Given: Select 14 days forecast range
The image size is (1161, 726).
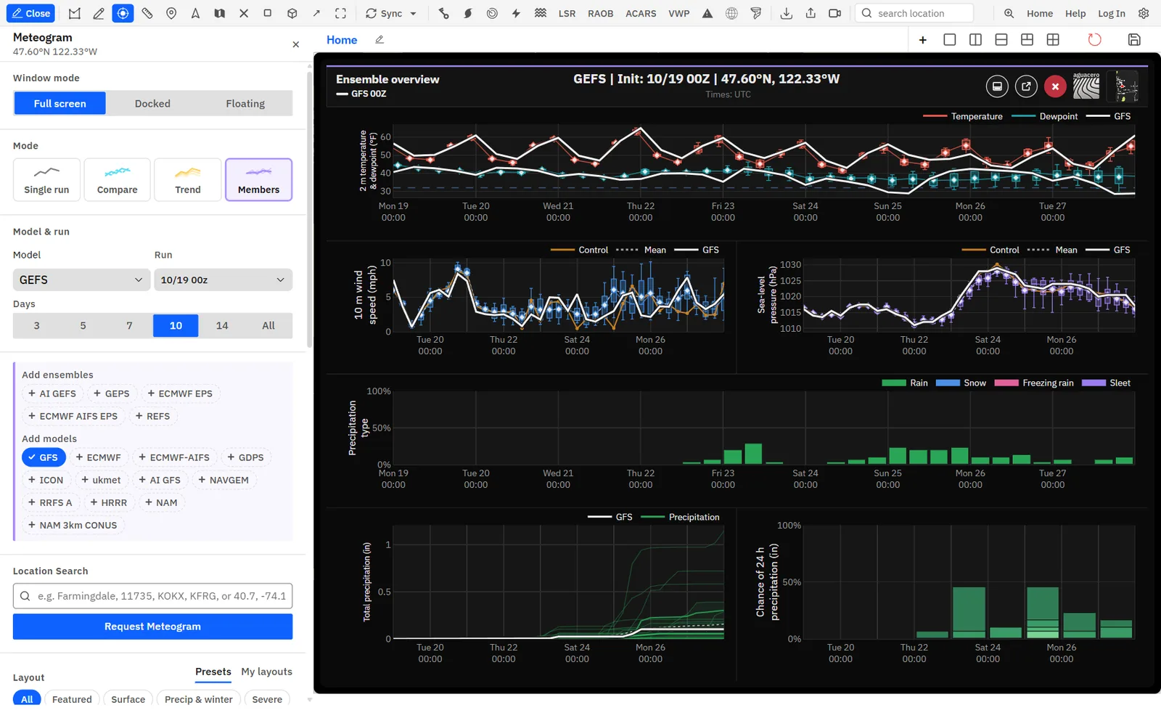Looking at the screenshot, I should coord(222,325).
